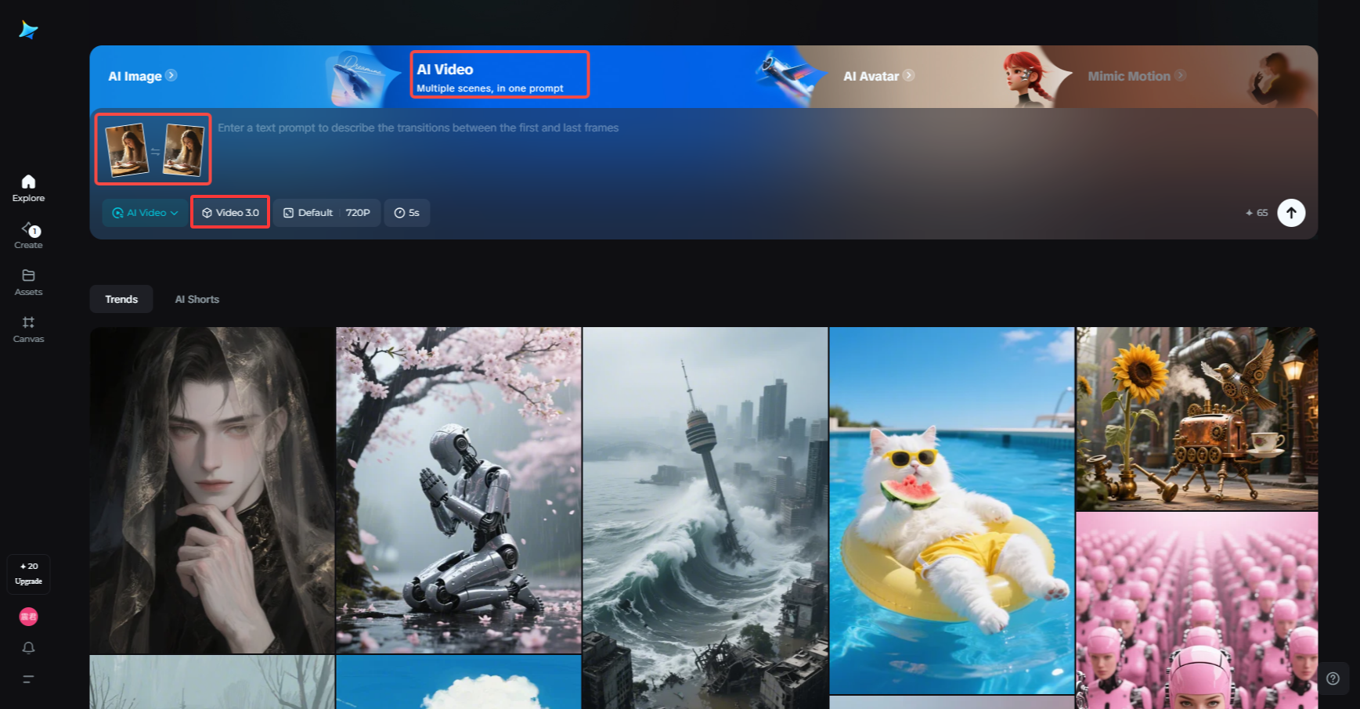Click the transition prompt text field
Screen dimensions: 1360x709
pos(705,149)
